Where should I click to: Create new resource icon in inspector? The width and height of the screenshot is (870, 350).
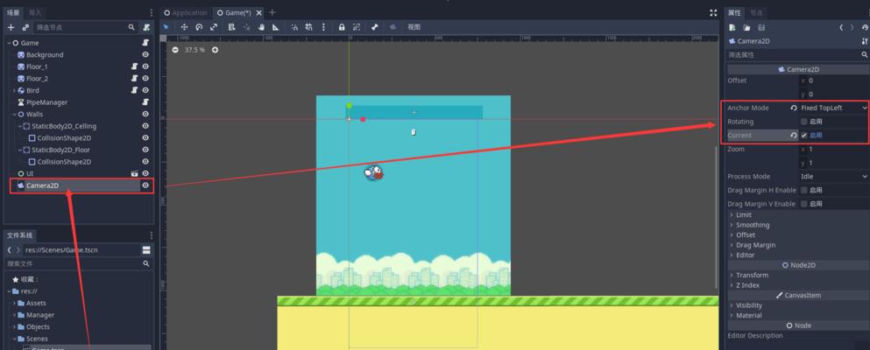(x=732, y=27)
